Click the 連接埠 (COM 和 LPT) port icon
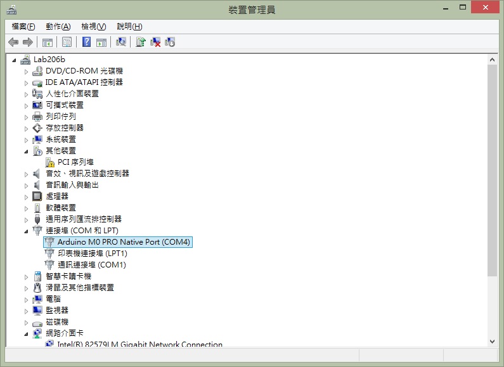Image resolution: width=504 pixels, height=367 pixels. [37, 231]
